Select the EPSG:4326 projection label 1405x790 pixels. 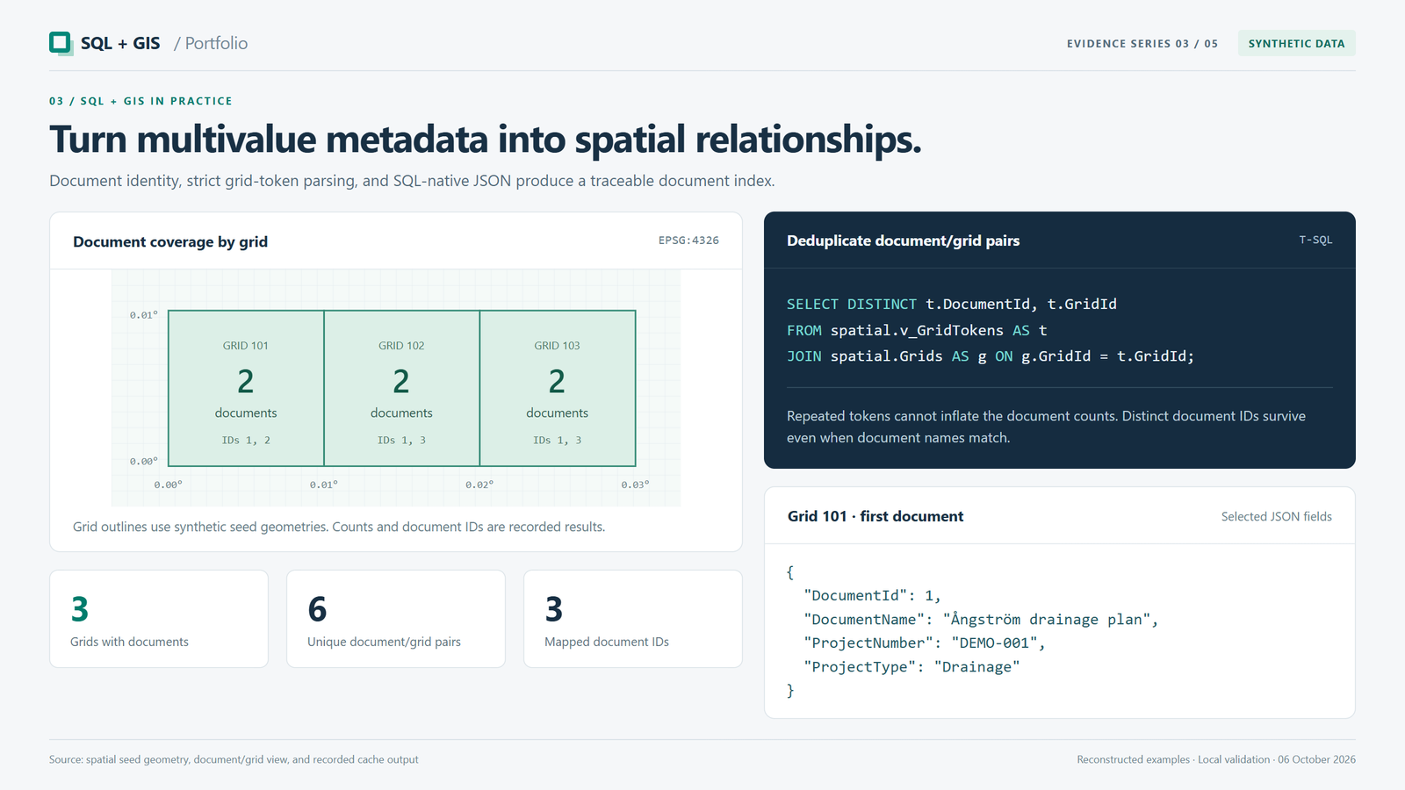688,241
